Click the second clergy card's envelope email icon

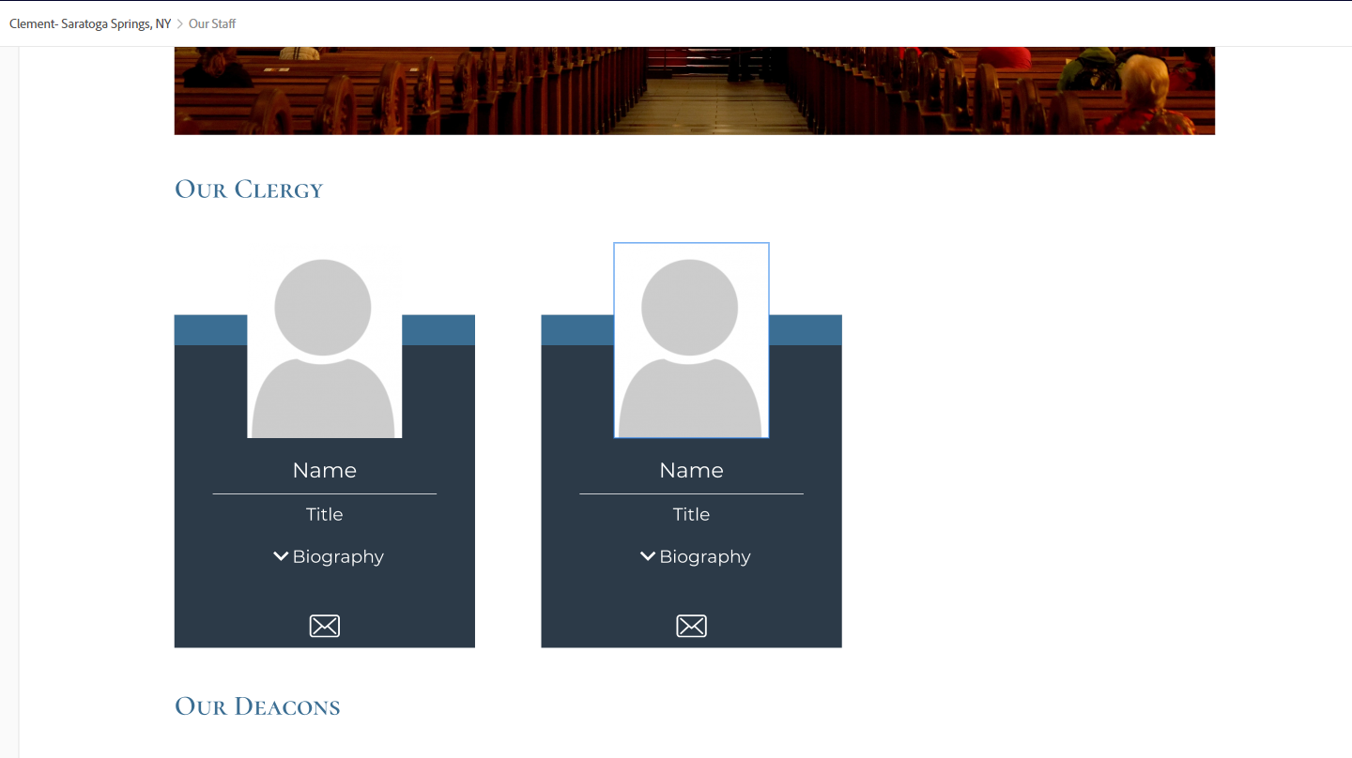691,626
